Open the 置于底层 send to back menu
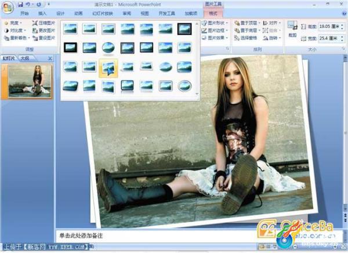 pos(247,30)
